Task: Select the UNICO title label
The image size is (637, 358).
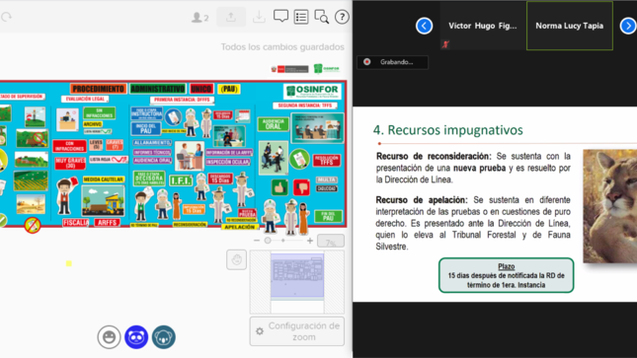Action: click(201, 89)
